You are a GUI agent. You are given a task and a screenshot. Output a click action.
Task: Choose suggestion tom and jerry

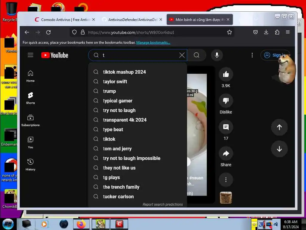(138, 149)
